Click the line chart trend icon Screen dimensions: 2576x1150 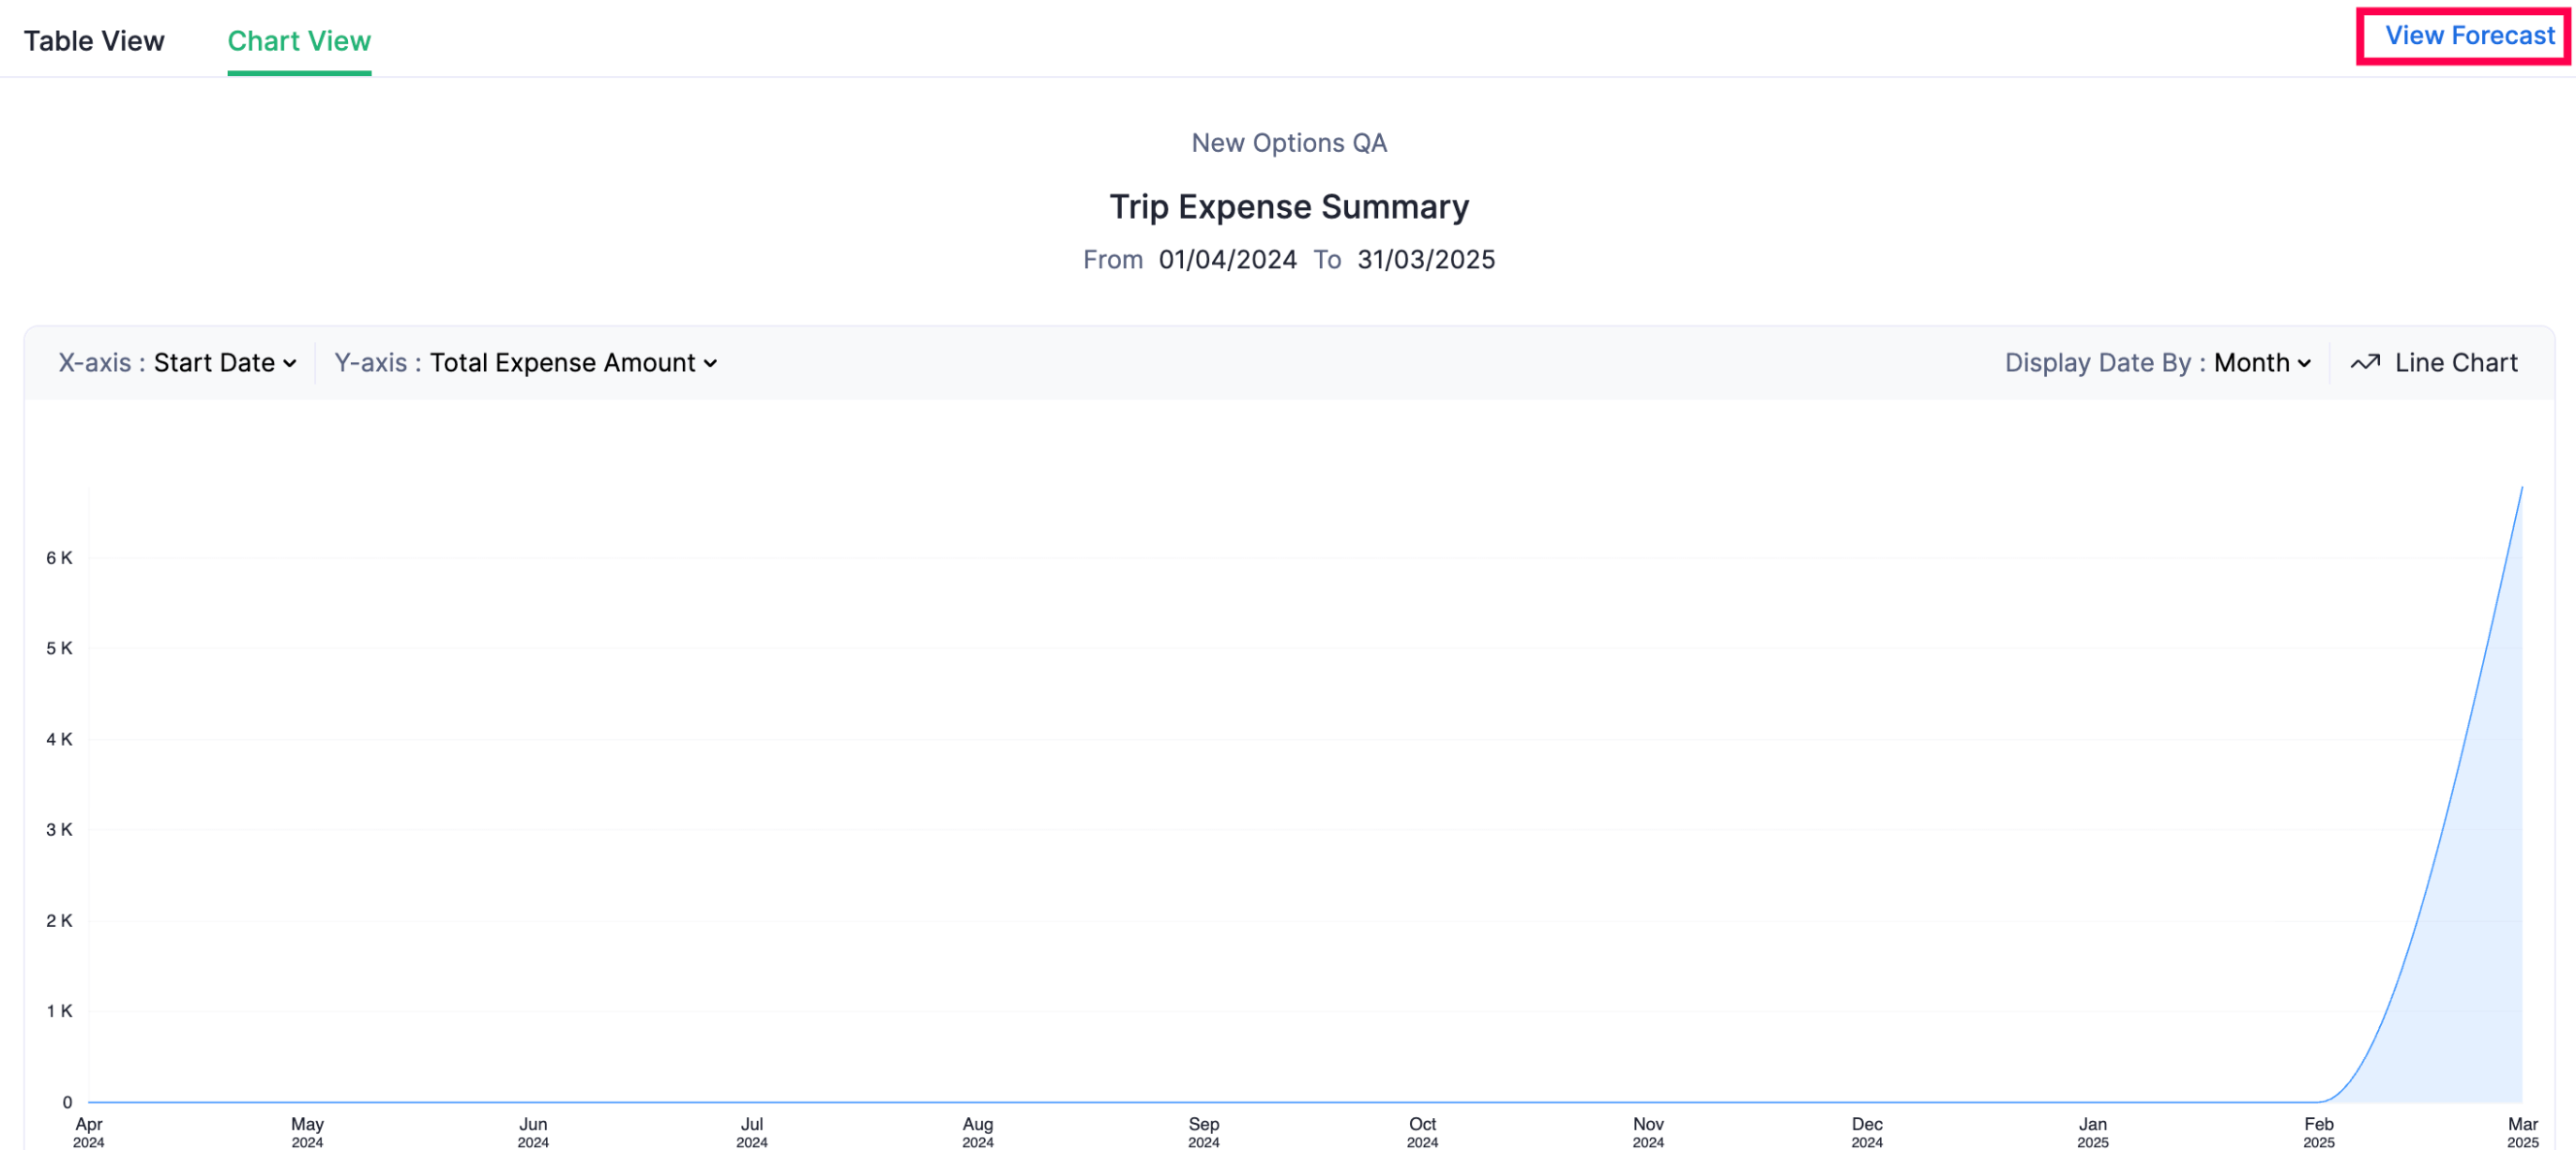coord(2364,362)
